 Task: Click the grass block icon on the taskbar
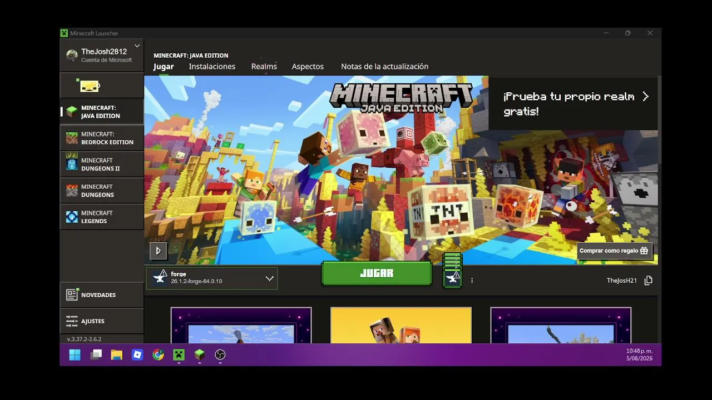click(x=199, y=354)
